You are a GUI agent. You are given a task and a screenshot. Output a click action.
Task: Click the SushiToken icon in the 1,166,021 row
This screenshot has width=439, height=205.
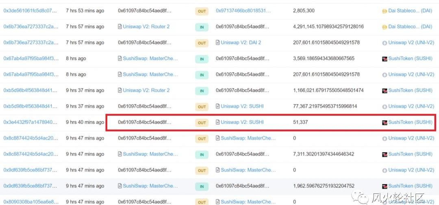click(x=385, y=91)
